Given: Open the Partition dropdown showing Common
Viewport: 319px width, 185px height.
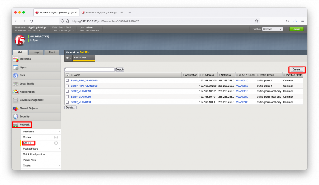Looking at the screenshot, I should click(x=272, y=29).
